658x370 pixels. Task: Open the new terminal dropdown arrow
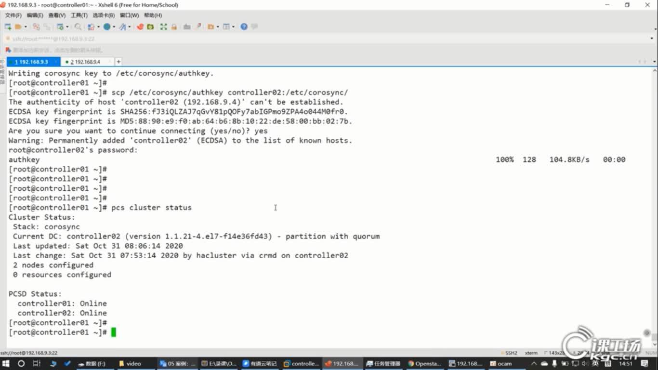(66, 27)
